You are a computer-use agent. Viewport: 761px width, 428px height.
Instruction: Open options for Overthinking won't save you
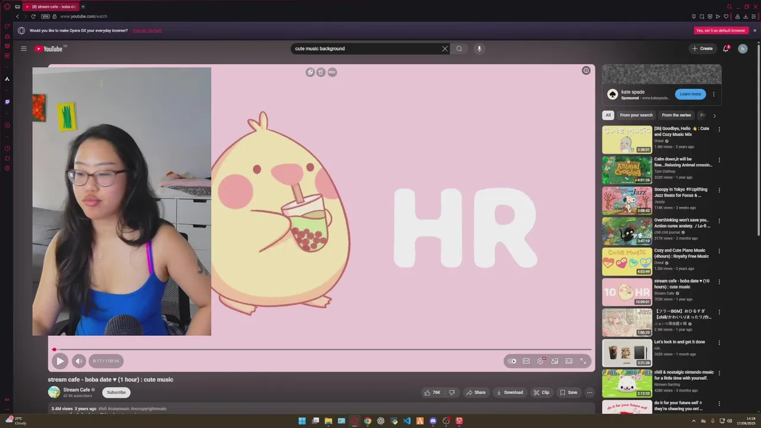[x=719, y=221]
